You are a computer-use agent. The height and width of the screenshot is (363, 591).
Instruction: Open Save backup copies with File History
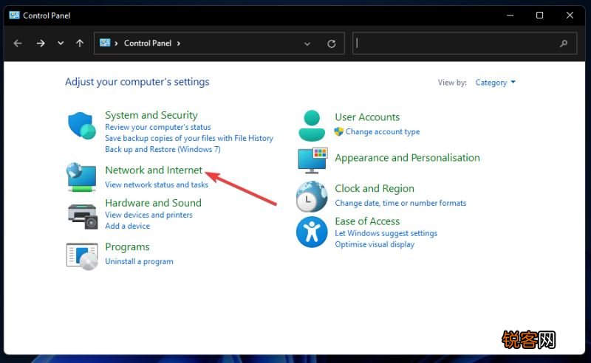pyautogui.click(x=189, y=138)
